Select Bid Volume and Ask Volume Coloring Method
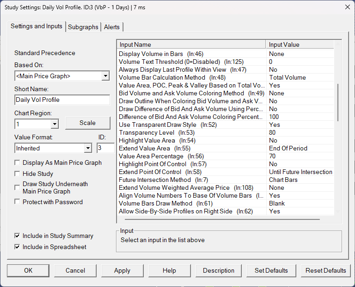This screenshot has width=355, height=287. (x=226, y=93)
